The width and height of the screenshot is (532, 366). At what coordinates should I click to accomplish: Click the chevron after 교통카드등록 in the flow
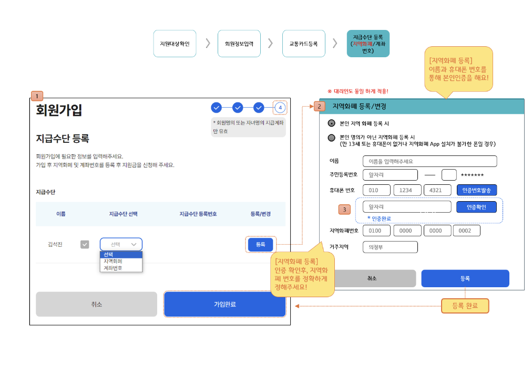pyautogui.click(x=335, y=43)
